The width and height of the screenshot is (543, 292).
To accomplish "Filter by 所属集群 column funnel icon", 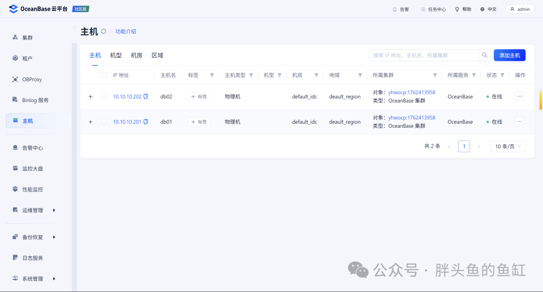I will click(x=435, y=75).
